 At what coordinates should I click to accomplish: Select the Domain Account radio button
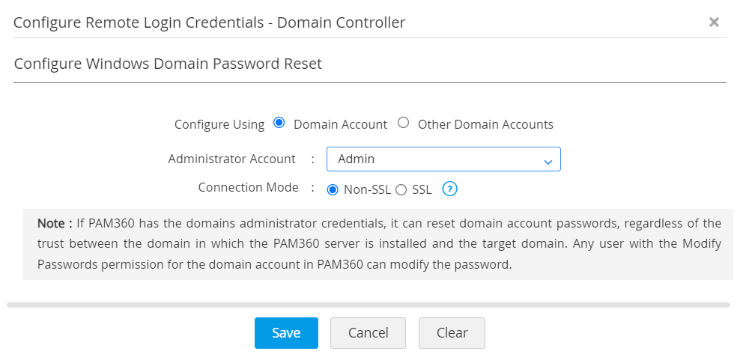(279, 123)
